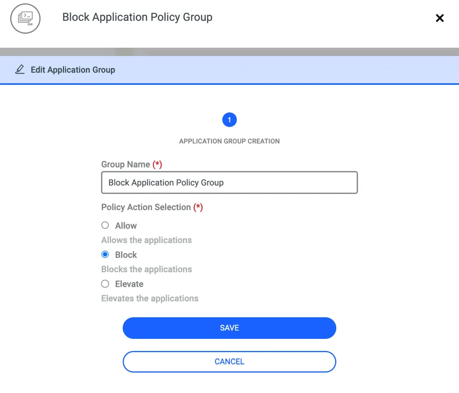Select the Block radio button

tap(105, 254)
